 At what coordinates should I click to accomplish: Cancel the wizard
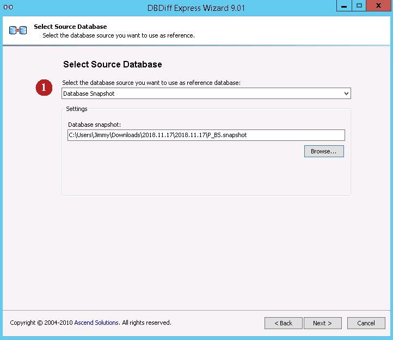click(366, 323)
